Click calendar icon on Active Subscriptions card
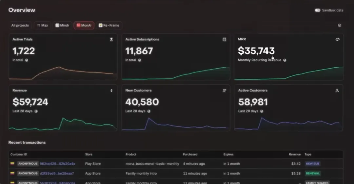 point(225,40)
